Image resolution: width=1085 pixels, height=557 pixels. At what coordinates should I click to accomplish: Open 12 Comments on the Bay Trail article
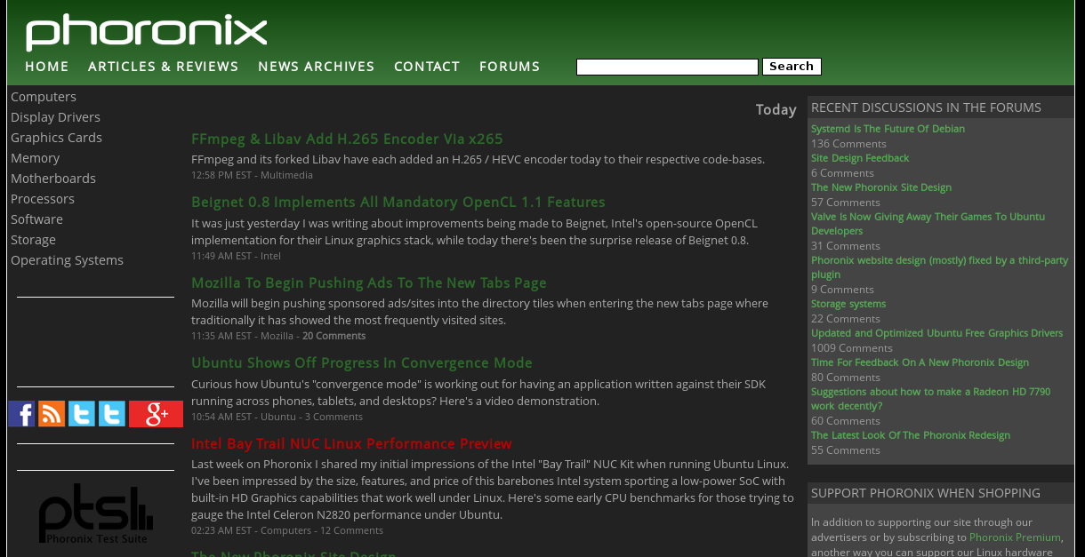[x=351, y=530]
